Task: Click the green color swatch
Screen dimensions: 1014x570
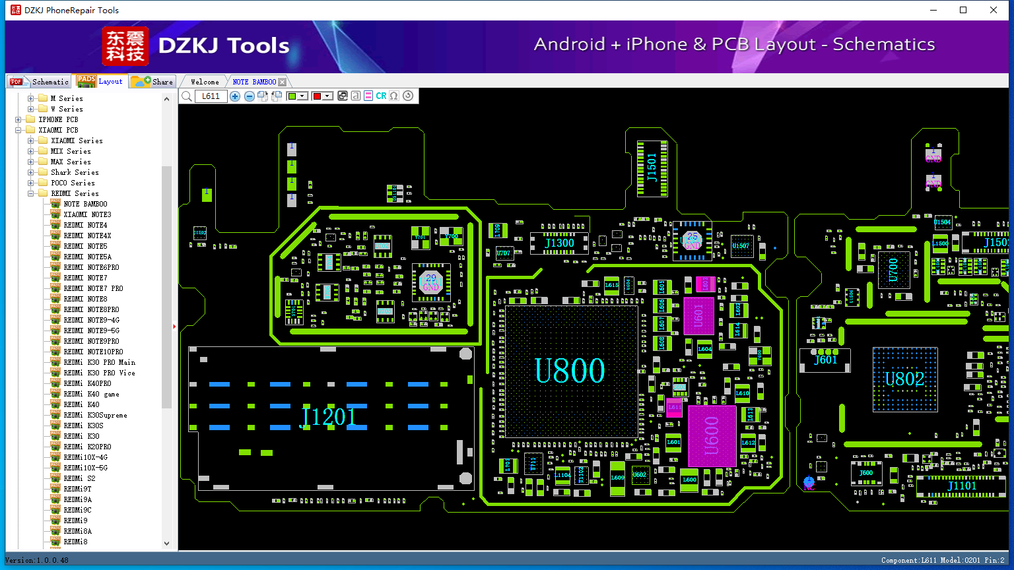Action: click(292, 96)
